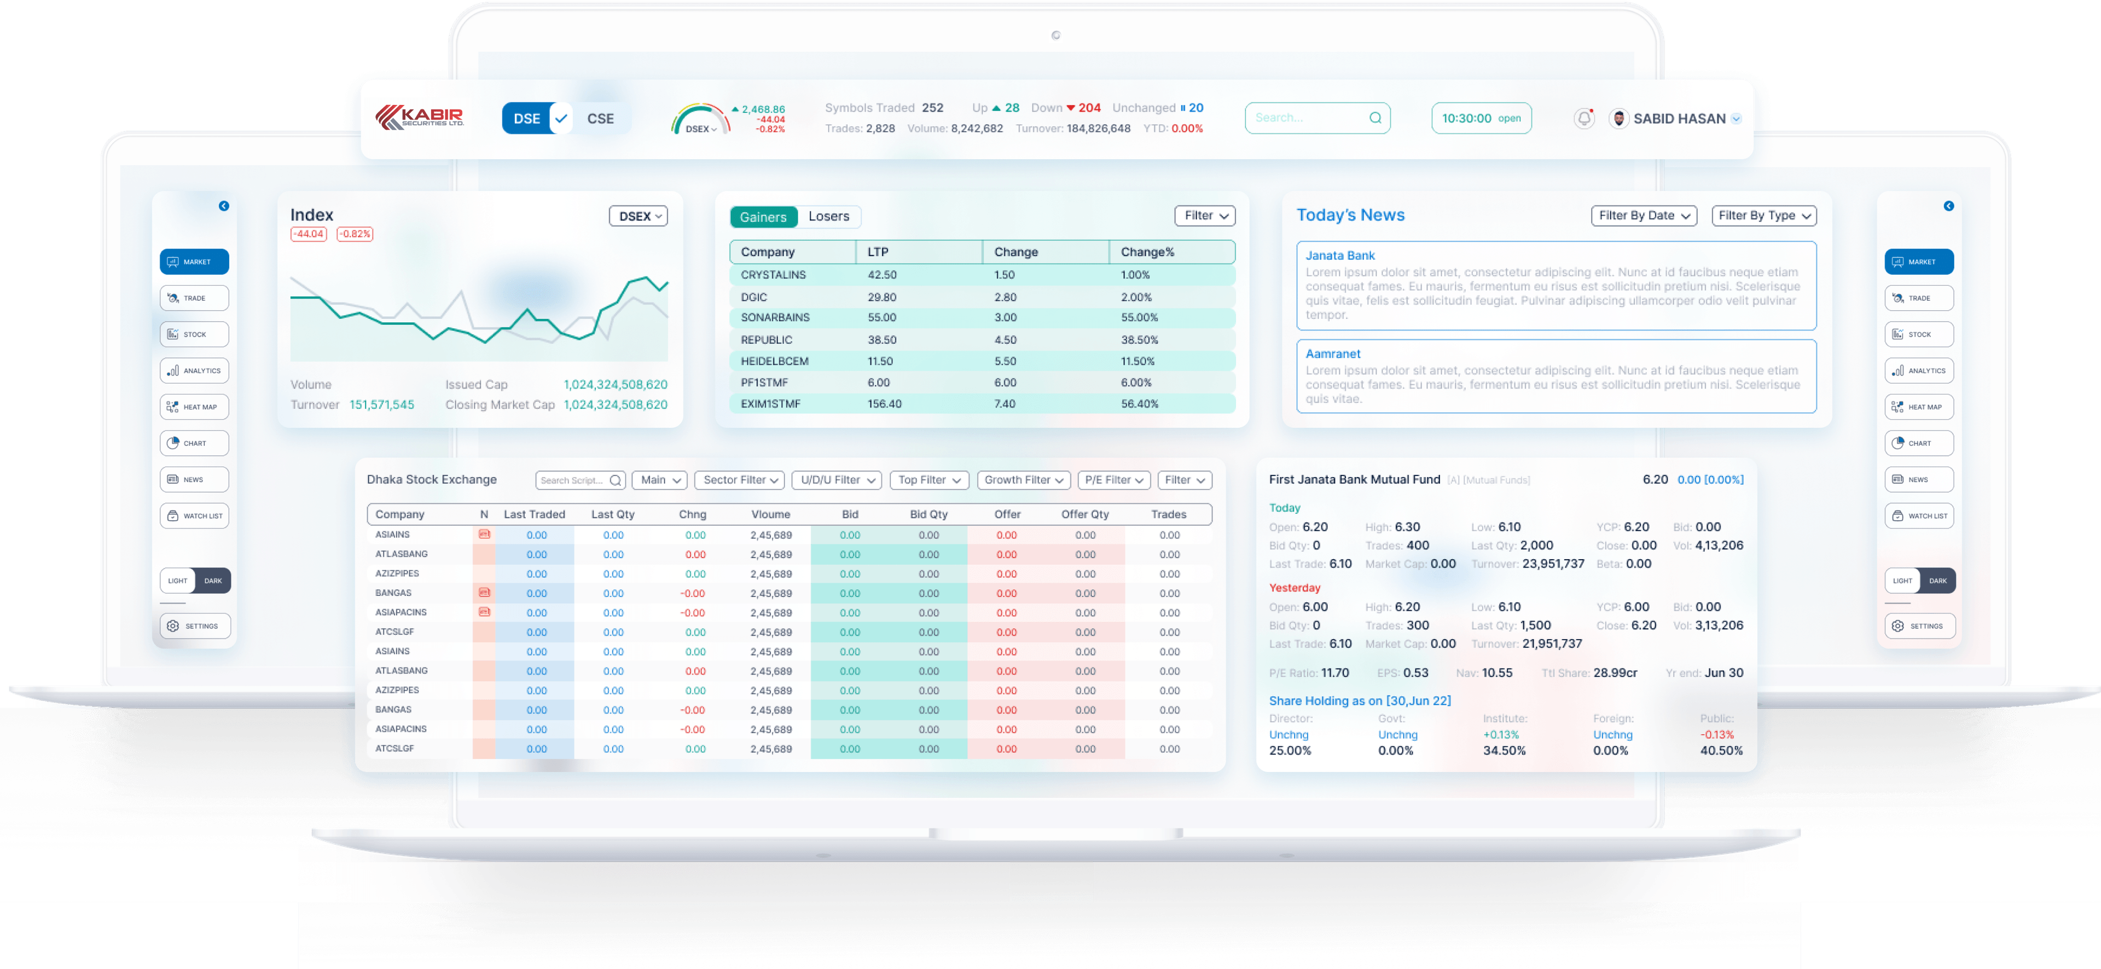Viewport: 2101px width, 969px height.
Task: Click the Sabid Hasan profile avatar
Action: [1619, 118]
